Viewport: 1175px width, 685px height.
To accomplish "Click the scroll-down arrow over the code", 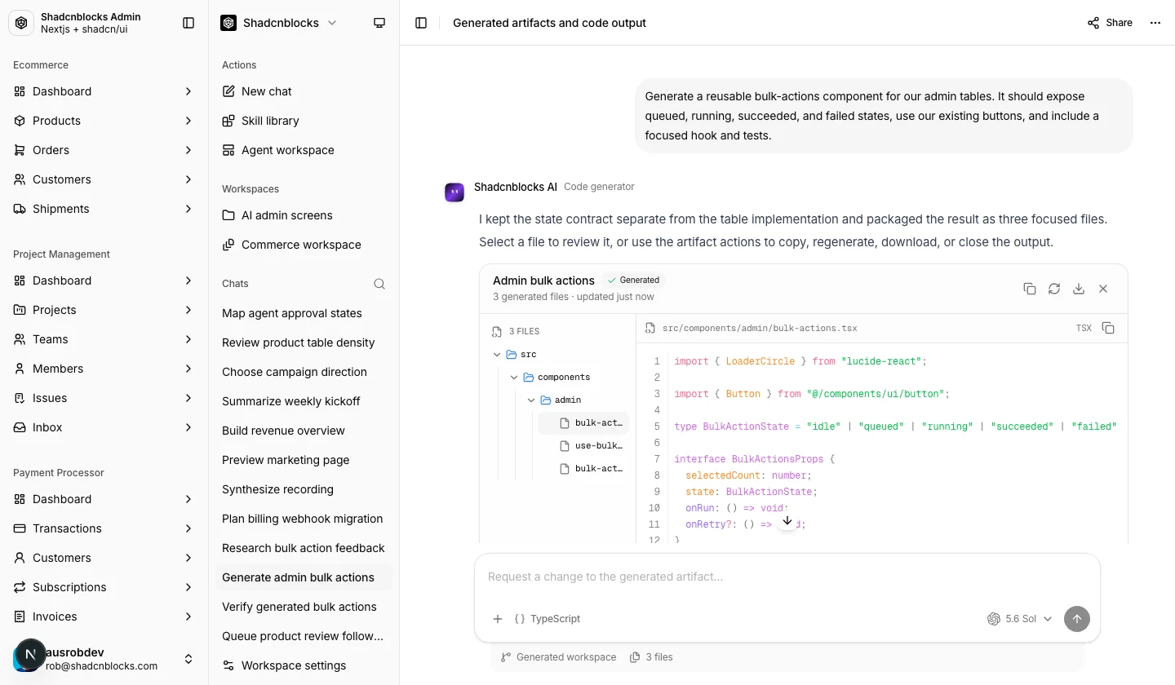I will click(x=787, y=520).
